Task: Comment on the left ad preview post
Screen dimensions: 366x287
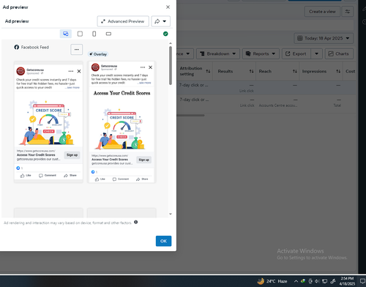Action: (48, 176)
